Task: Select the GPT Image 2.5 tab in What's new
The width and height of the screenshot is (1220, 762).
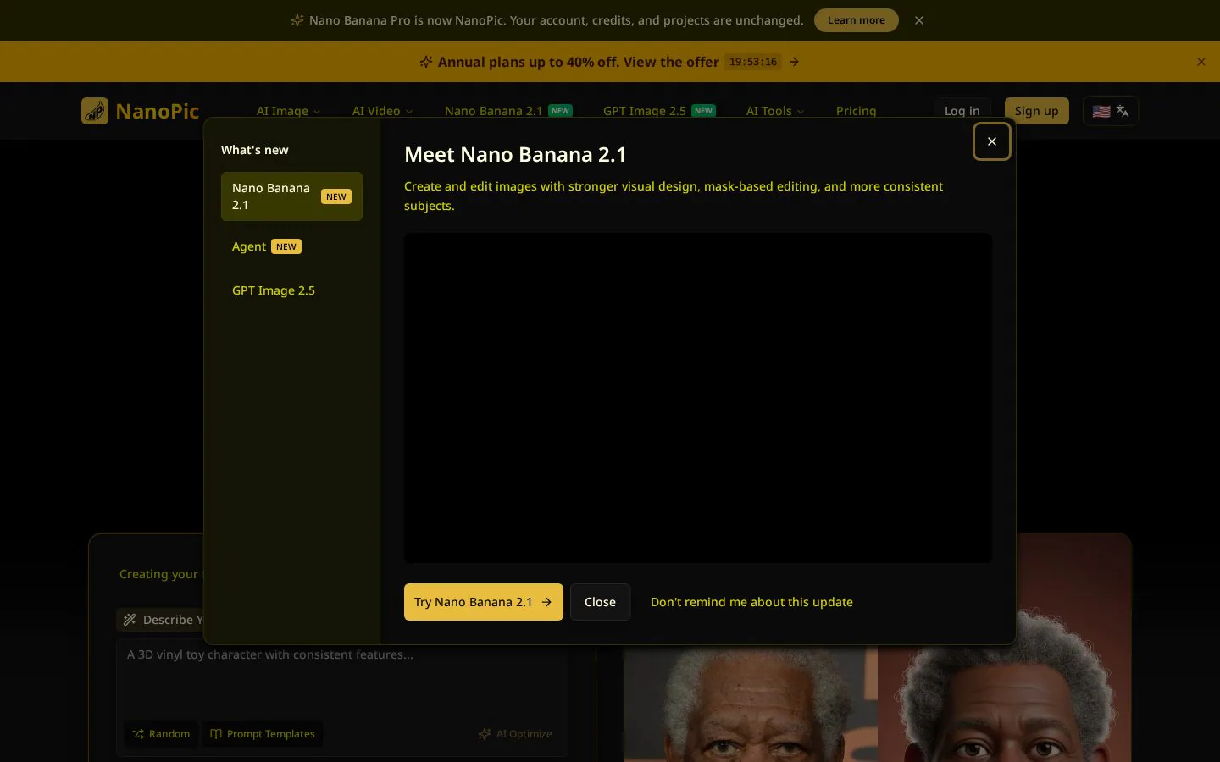Action: pos(291,290)
